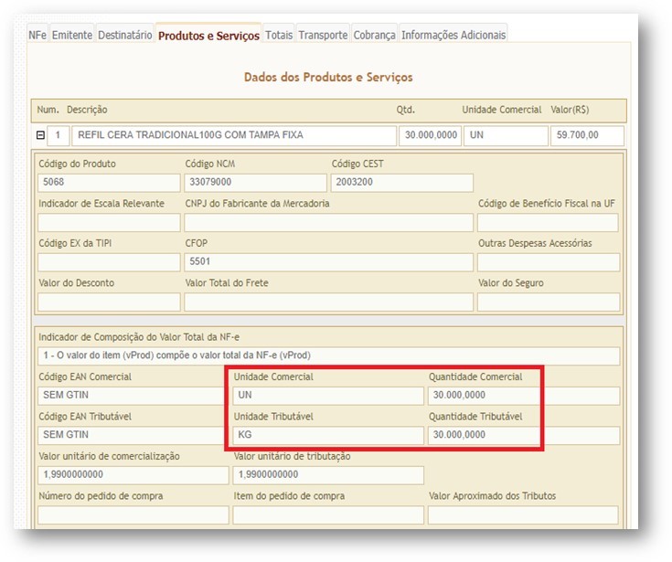The image size is (672, 562).
Task: Click the Valor(R$) column header
Action: (570, 110)
